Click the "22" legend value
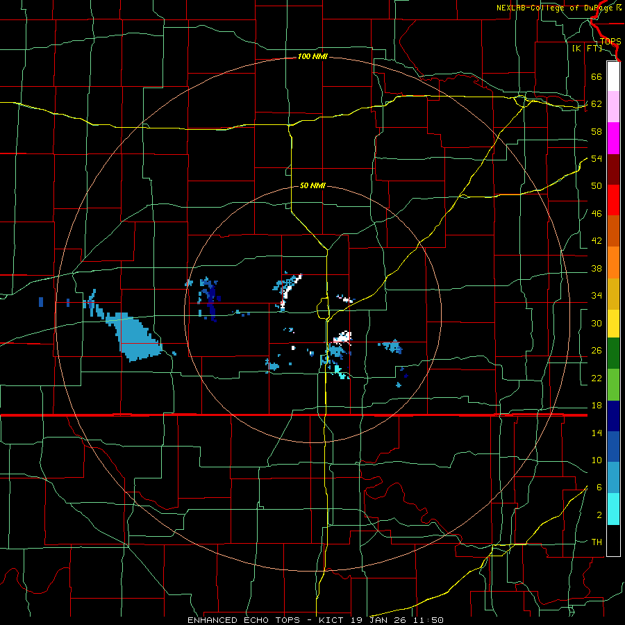The width and height of the screenshot is (625, 625). pyautogui.click(x=597, y=378)
